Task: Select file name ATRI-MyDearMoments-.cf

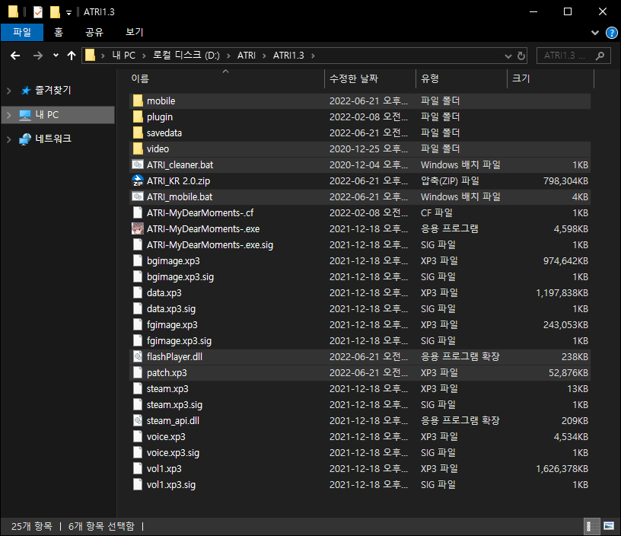Action: [x=200, y=213]
